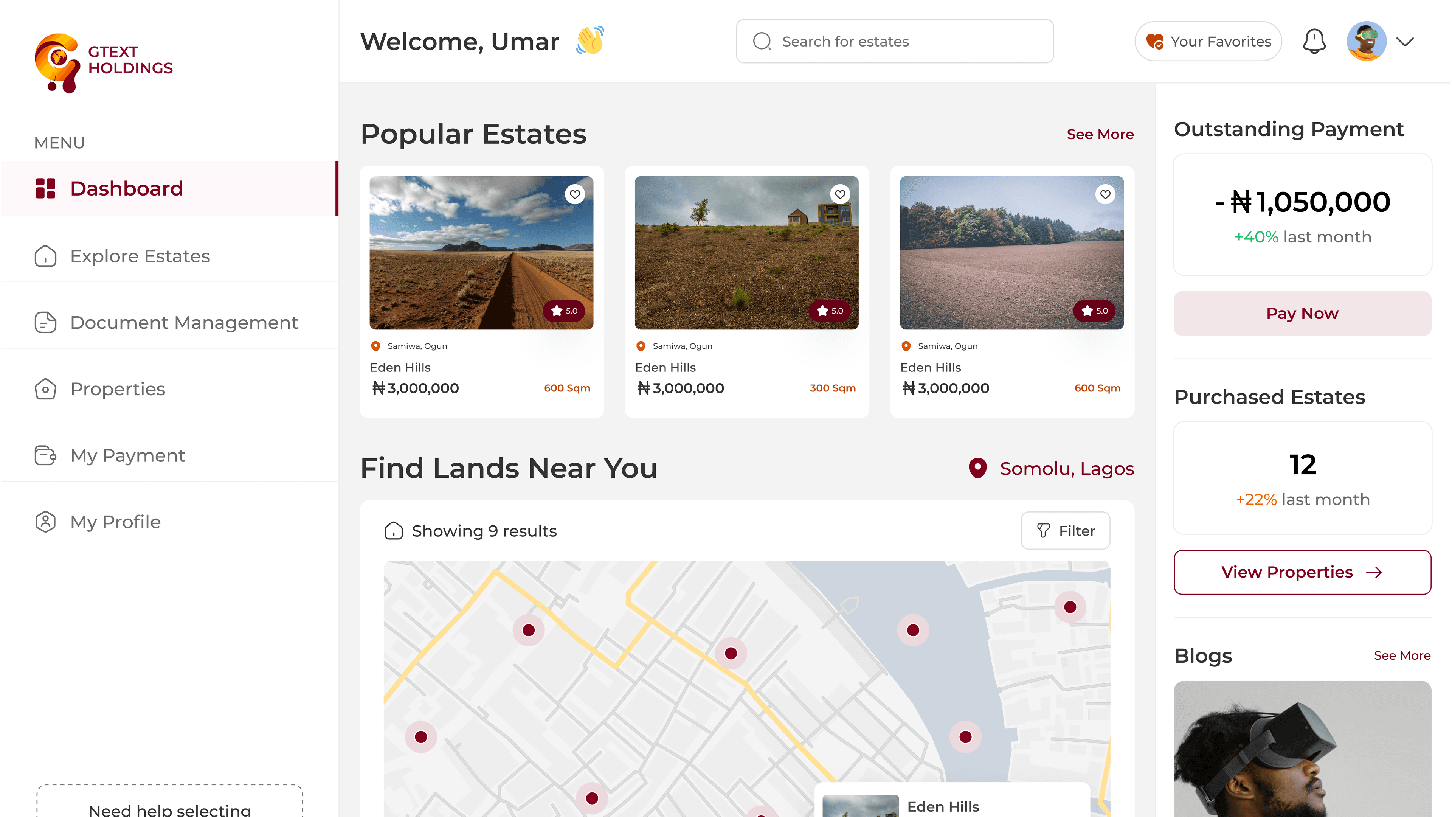
Task: Select the top-left map marker
Action: (x=528, y=630)
